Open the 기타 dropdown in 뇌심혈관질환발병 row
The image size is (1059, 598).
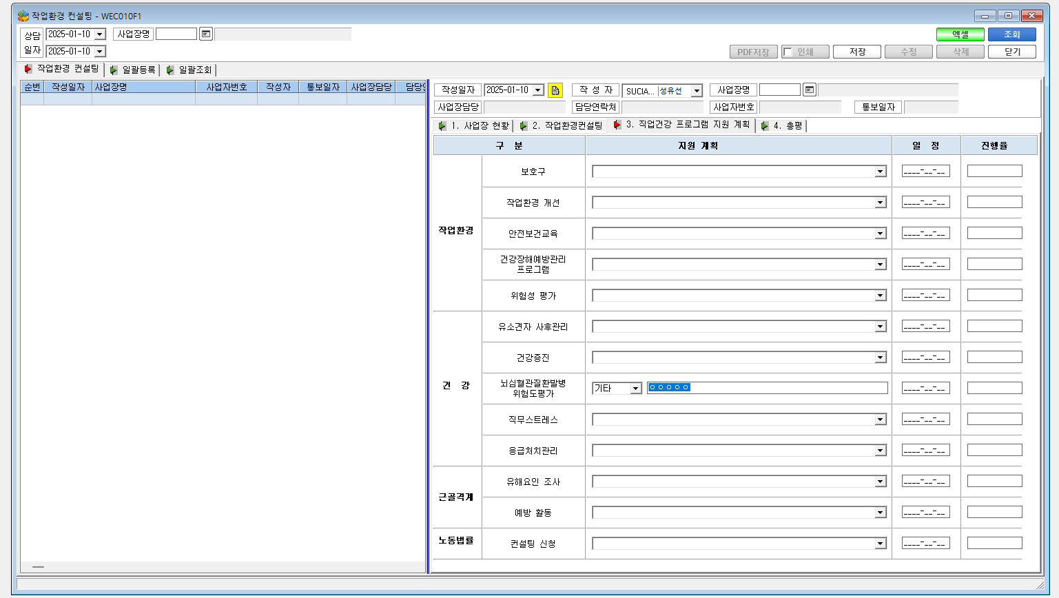[636, 389]
